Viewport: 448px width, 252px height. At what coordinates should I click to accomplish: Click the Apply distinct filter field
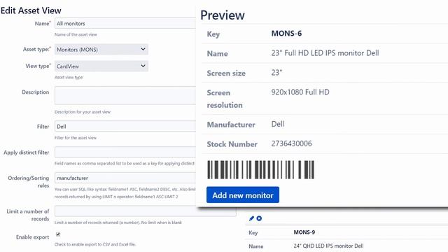point(125,153)
